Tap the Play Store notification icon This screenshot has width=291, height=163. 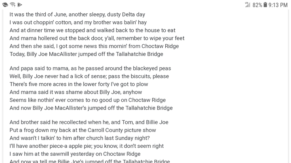coord(20,5)
